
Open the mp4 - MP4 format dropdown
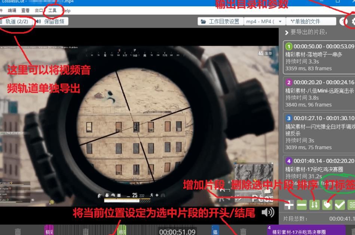[x=264, y=21]
